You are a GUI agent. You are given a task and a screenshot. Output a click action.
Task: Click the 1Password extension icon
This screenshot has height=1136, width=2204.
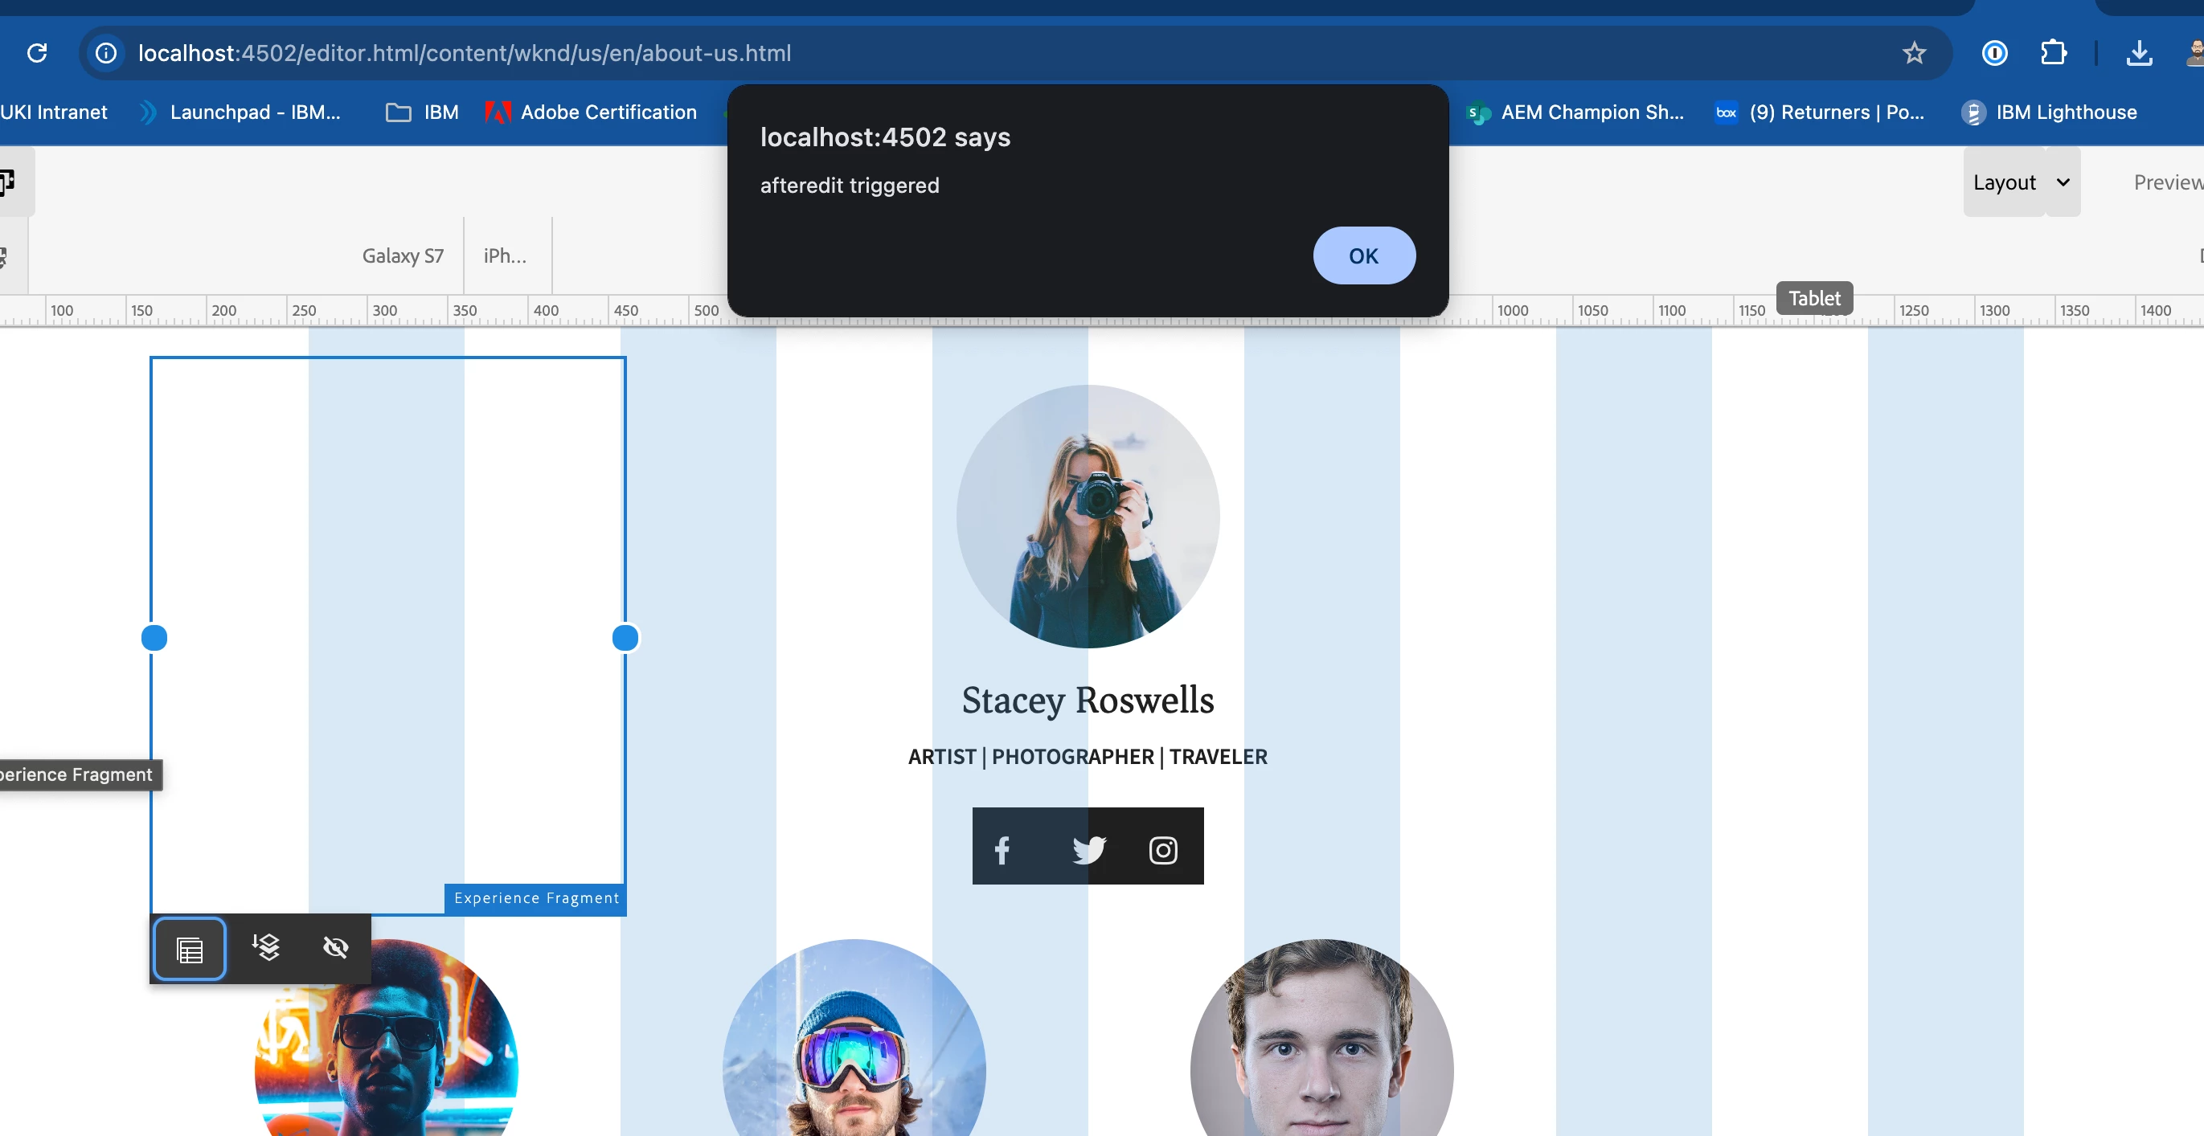click(x=1994, y=53)
